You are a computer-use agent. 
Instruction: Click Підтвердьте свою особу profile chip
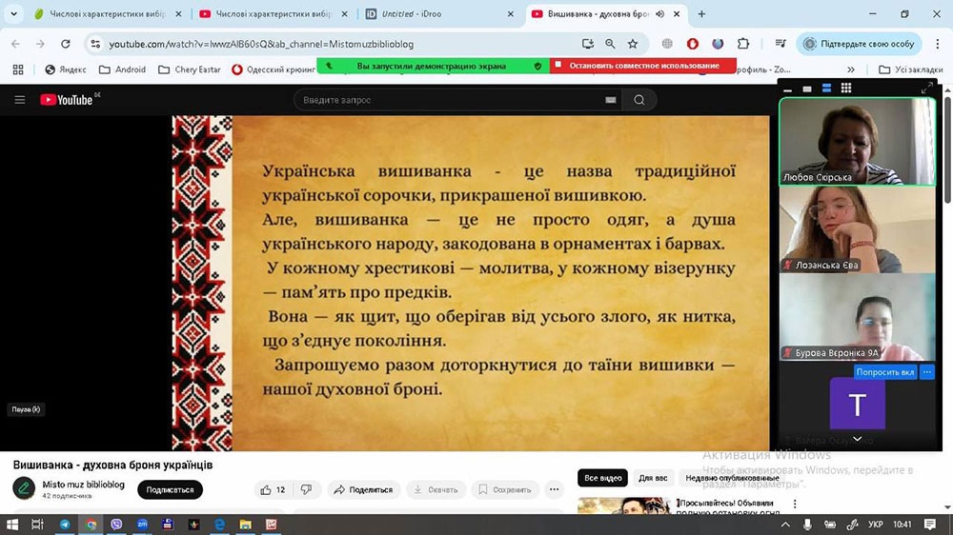coord(859,44)
